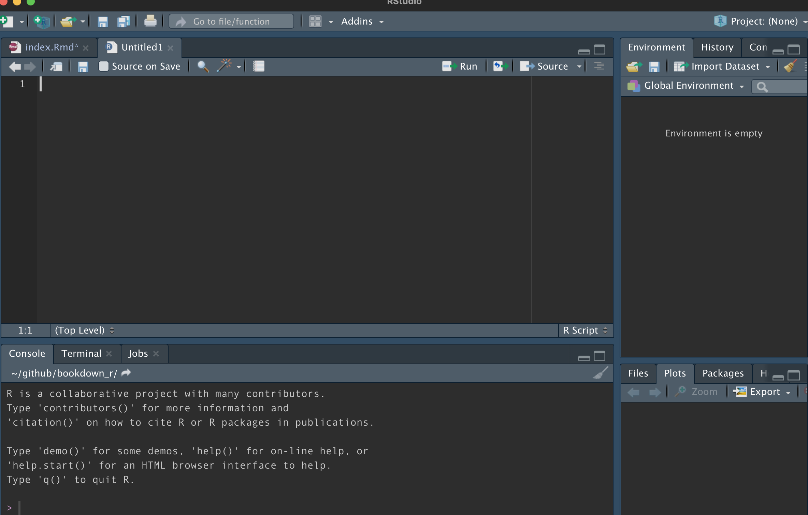Open the Import Dataset dropdown
The image size is (808, 515).
tap(725, 66)
